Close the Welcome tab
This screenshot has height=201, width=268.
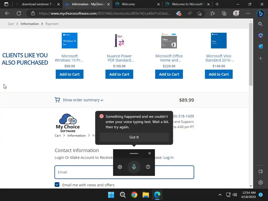[158, 4]
